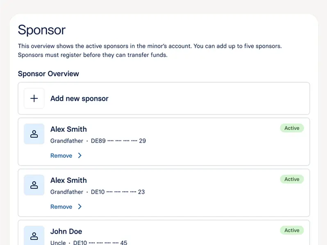Remove the Alex Smith sponsor ending in 29
The image size is (327, 245).
61,156
